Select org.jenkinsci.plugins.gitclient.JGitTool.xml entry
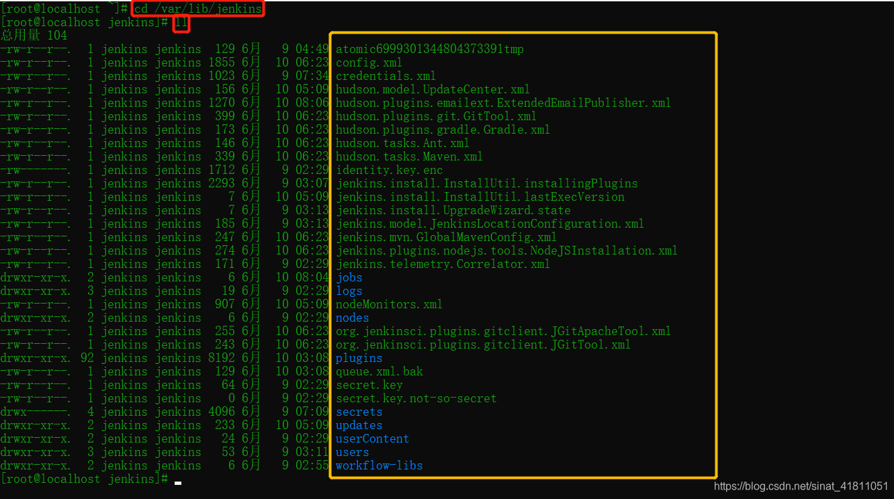894x499 pixels. (x=483, y=345)
